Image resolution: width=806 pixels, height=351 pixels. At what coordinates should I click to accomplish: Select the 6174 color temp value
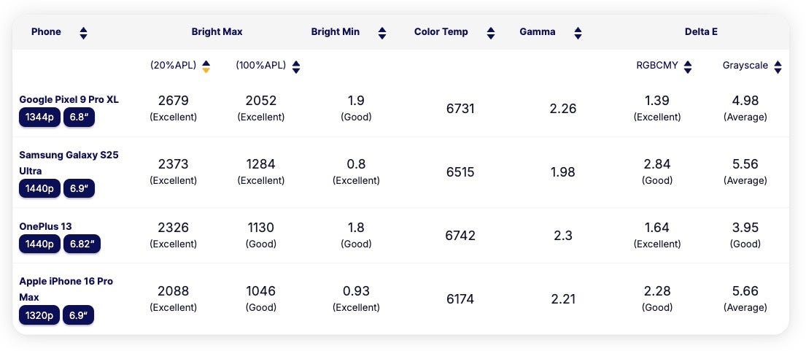[460, 299]
